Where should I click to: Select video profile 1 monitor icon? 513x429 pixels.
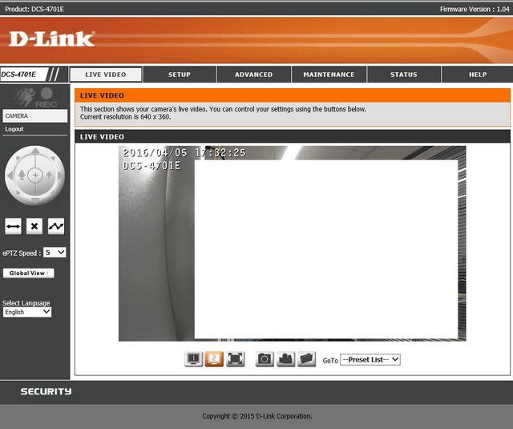tap(194, 359)
